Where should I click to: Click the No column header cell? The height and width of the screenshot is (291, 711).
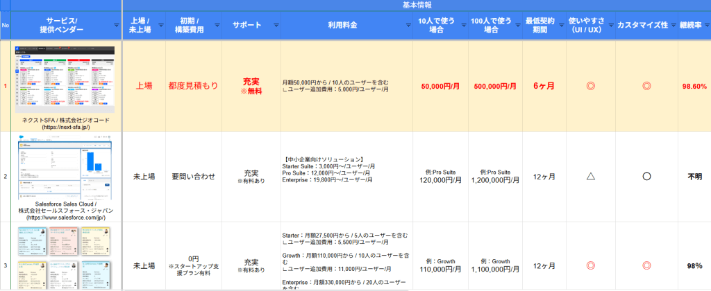(x=6, y=26)
